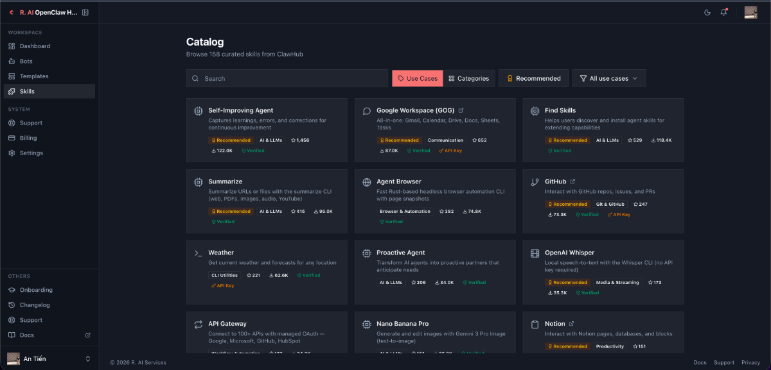The width and height of the screenshot is (771, 370).
Task: Open the footer Docs link
Action: coord(700,362)
